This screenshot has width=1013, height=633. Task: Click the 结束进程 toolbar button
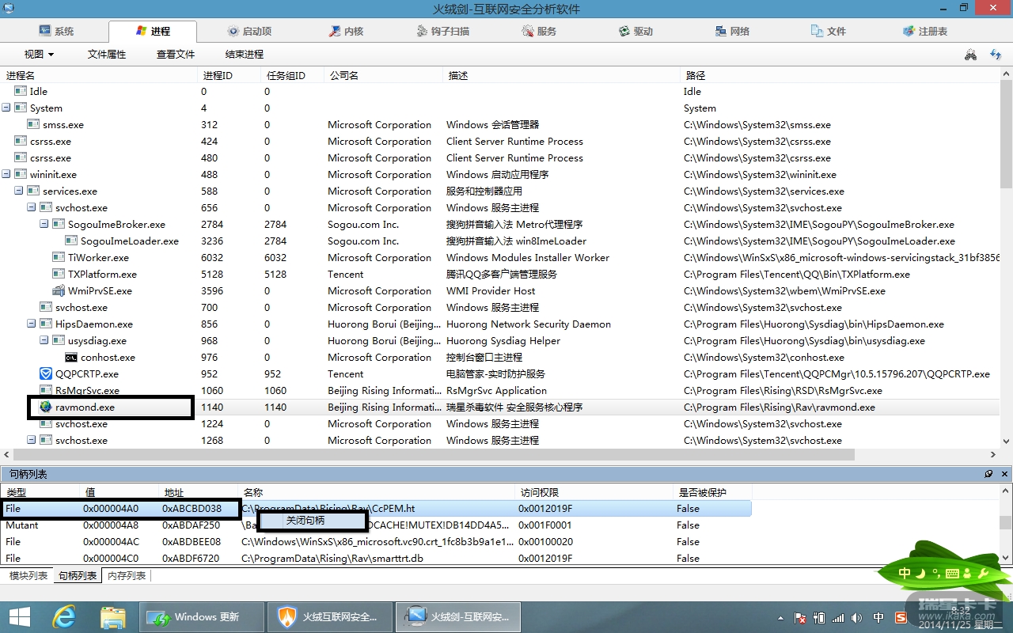click(245, 55)
